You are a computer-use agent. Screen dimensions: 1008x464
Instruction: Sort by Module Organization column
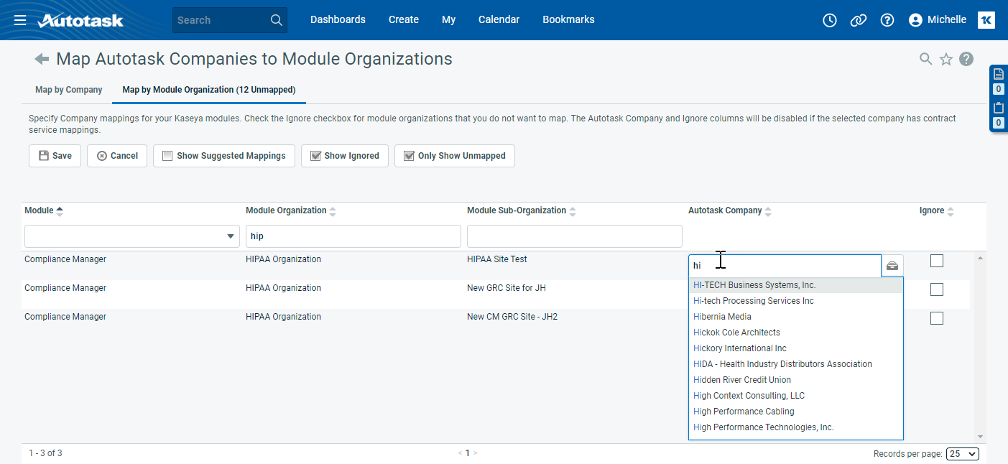pyautogui.click(x=333, y=211)
